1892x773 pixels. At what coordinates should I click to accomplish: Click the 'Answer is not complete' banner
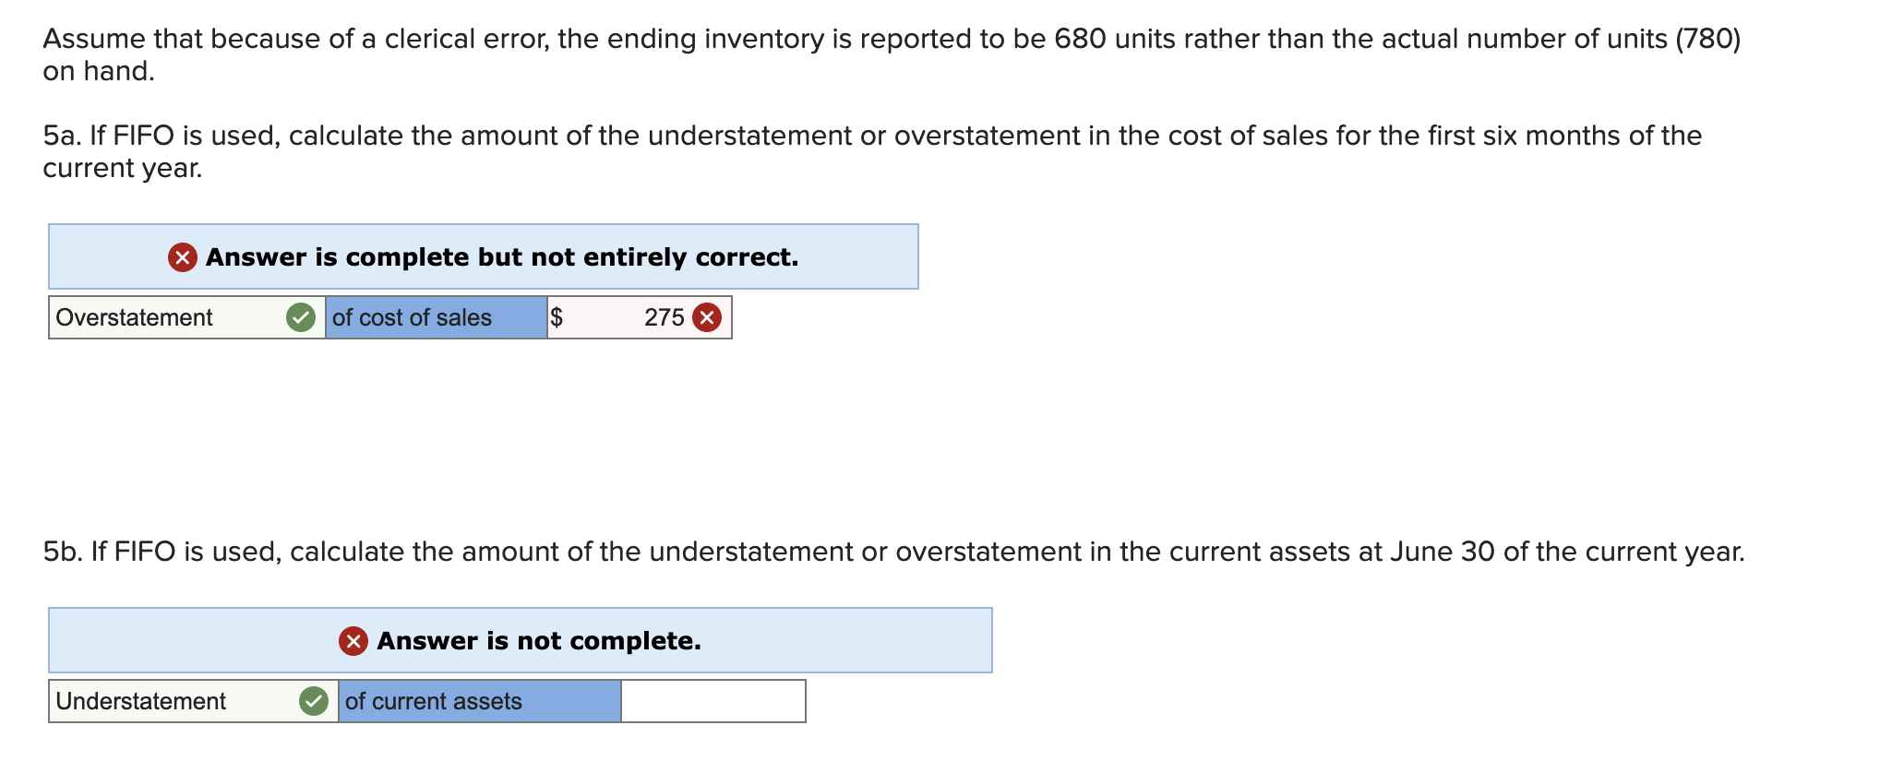click(x=521, y=640)
